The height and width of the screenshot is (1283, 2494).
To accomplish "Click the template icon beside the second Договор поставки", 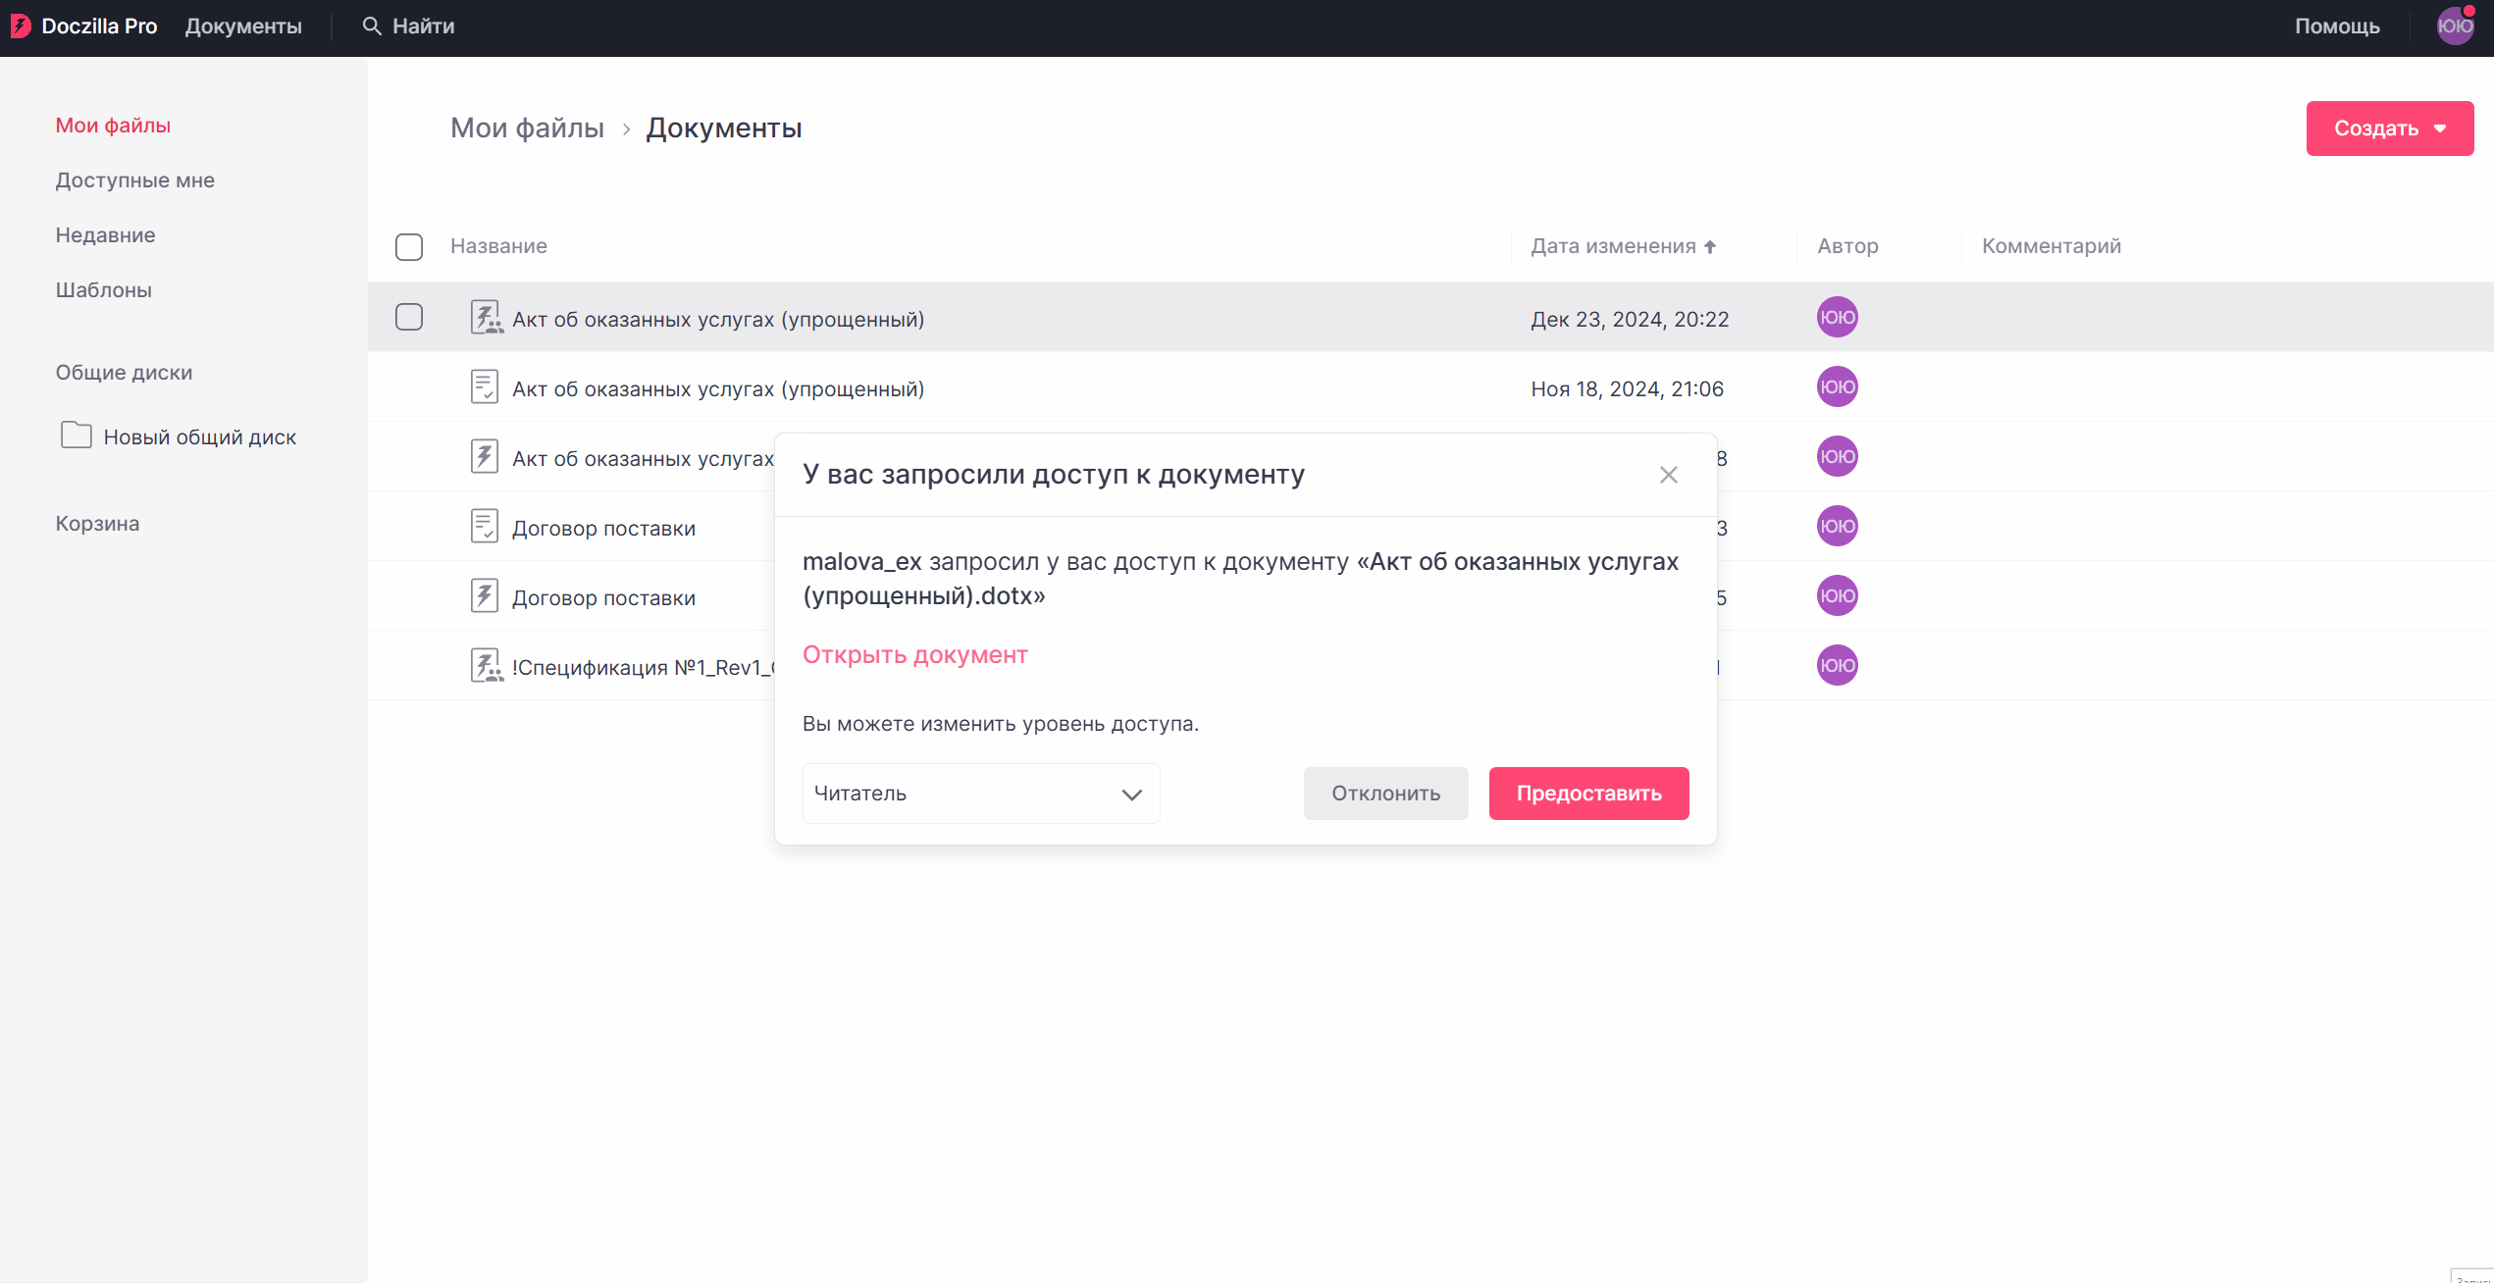I will click(484, 596).
